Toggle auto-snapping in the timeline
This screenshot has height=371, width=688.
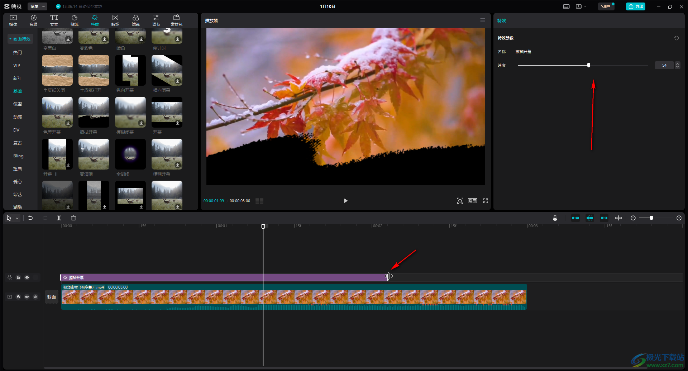point(590,218)
